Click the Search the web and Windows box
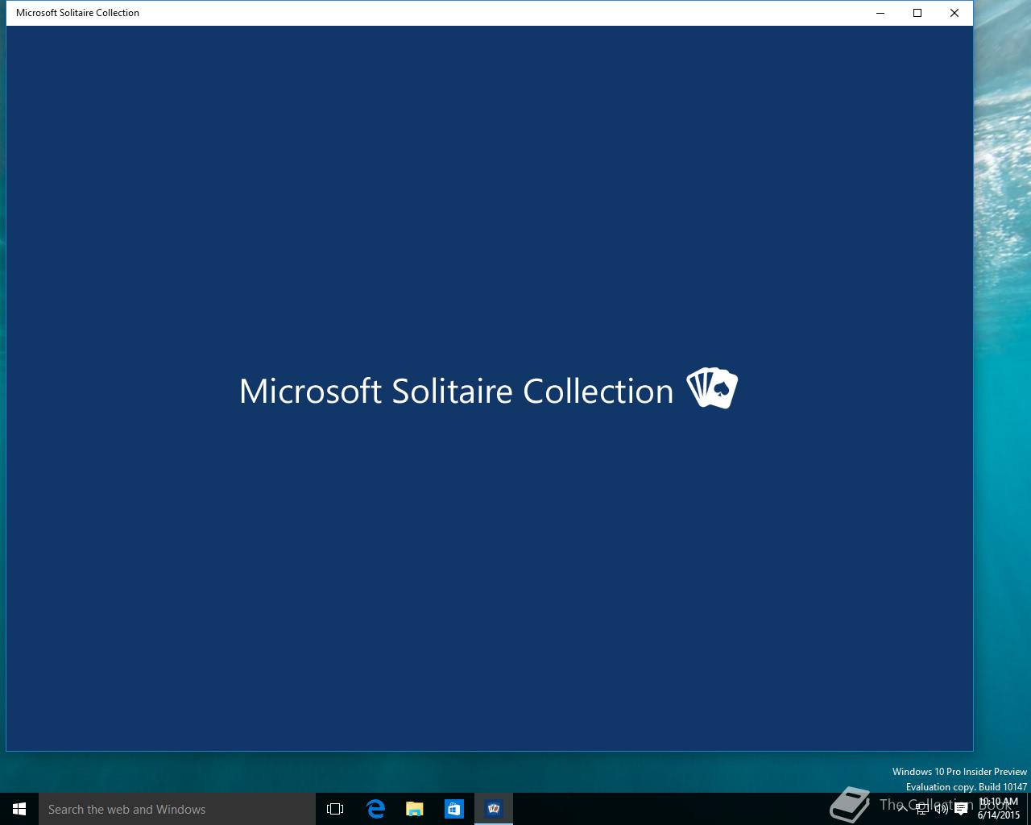The width and height of the screenshot is (1031, 825). [x=177, y=809]
